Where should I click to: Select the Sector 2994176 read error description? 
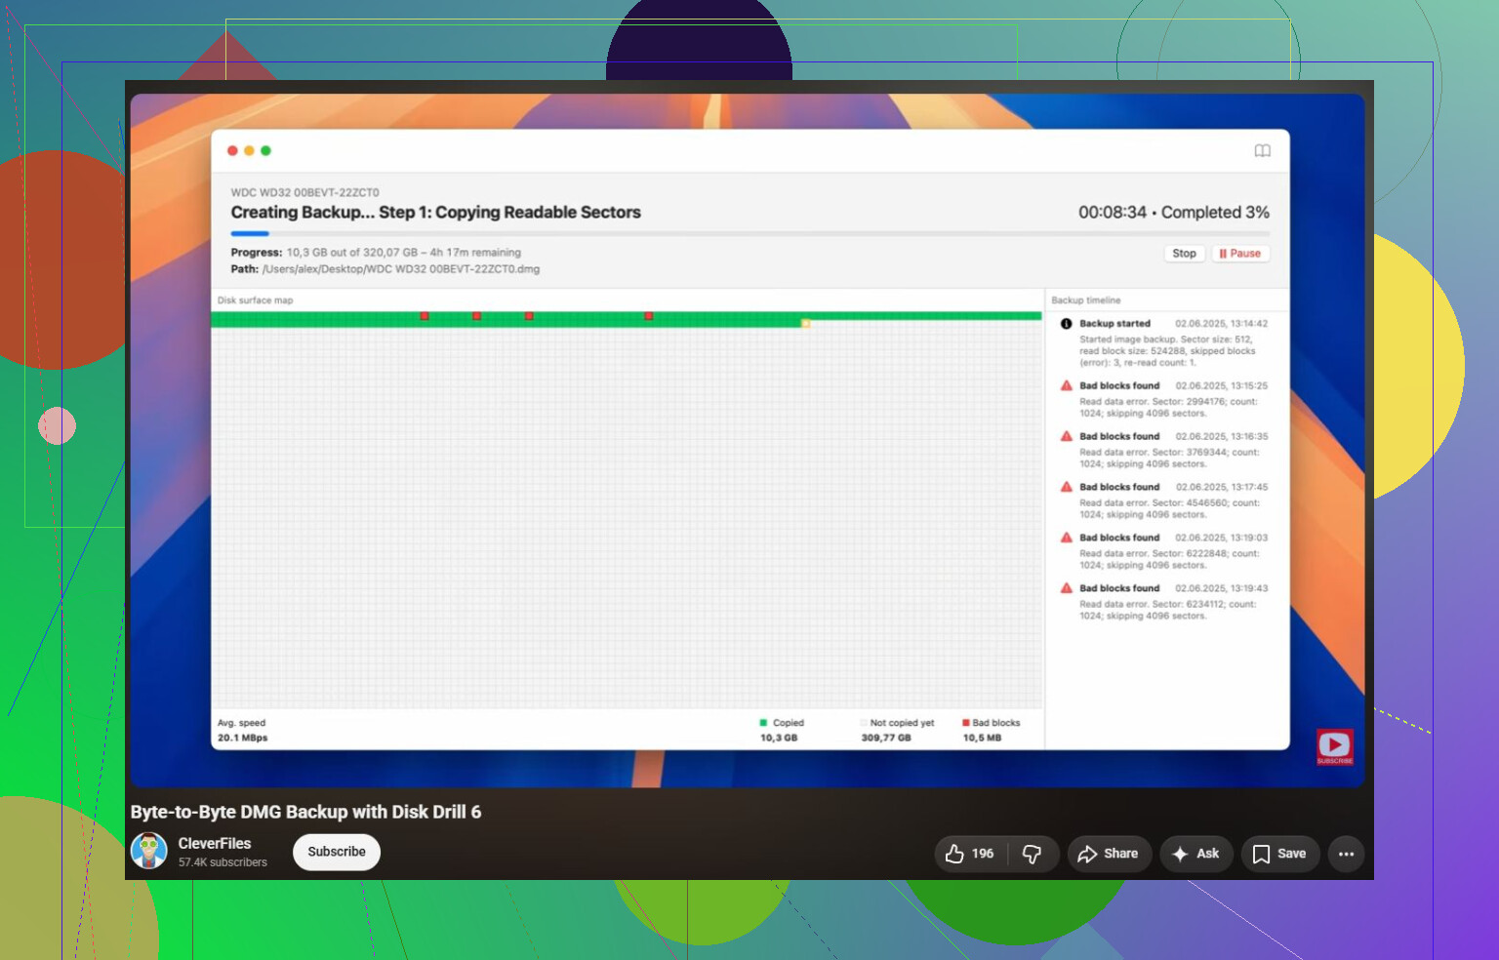point(1168,408)
